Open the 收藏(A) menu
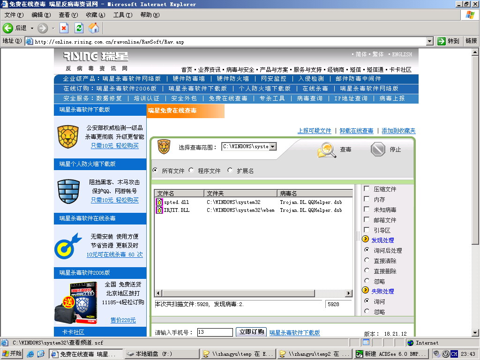480x360 pixels. tap(96, 15)
